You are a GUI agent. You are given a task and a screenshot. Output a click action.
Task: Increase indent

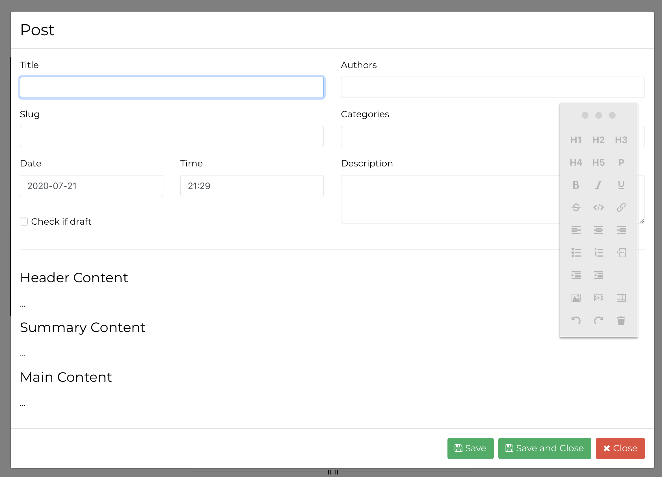click(576, 275)
